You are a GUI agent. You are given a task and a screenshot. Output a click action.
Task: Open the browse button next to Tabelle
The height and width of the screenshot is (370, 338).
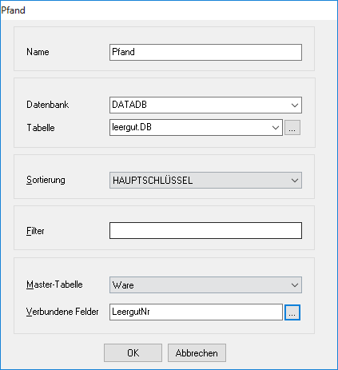[292, 128]
